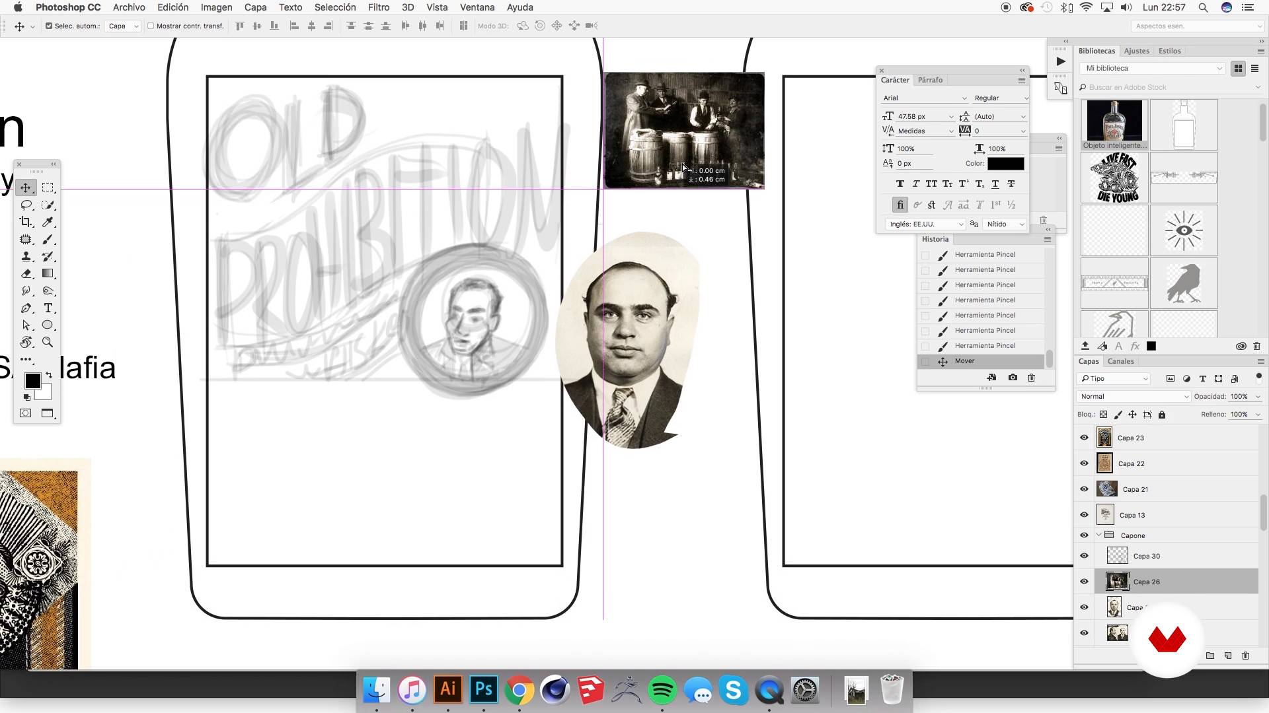1269x713 pixels.
Task: Select the Zoom tool
Action: coord(48,343)
